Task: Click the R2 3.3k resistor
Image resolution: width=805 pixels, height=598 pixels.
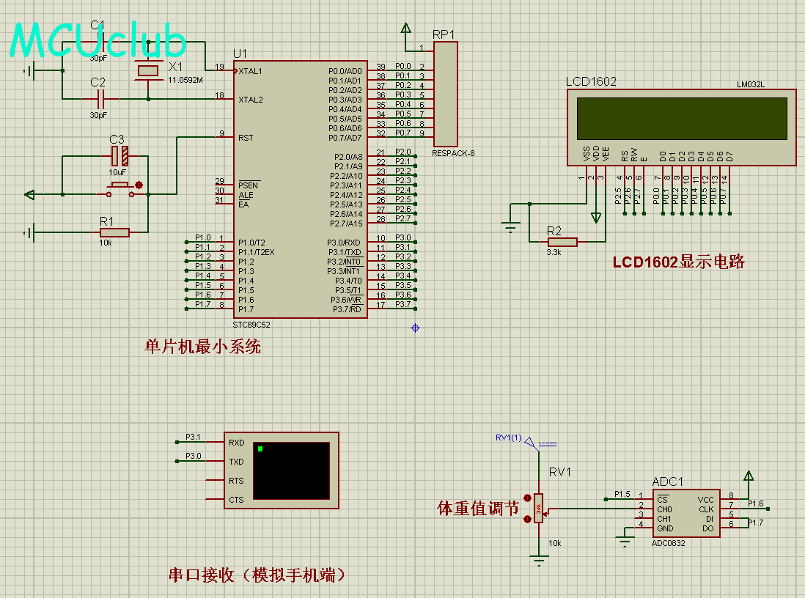Action: coord(562,242)
